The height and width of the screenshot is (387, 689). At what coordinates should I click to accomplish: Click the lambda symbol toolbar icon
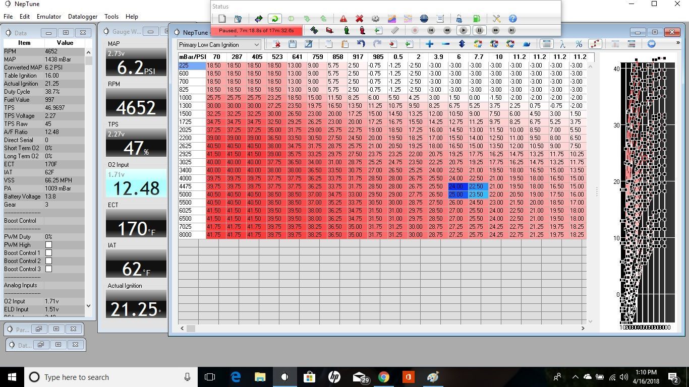(x=563, y=44)
